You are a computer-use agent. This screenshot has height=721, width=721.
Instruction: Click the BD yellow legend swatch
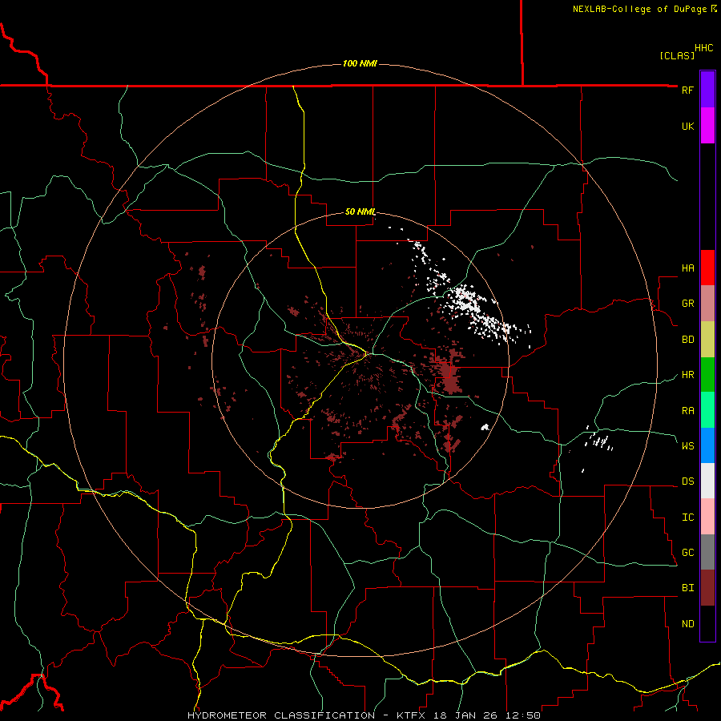tap(707, 340)
